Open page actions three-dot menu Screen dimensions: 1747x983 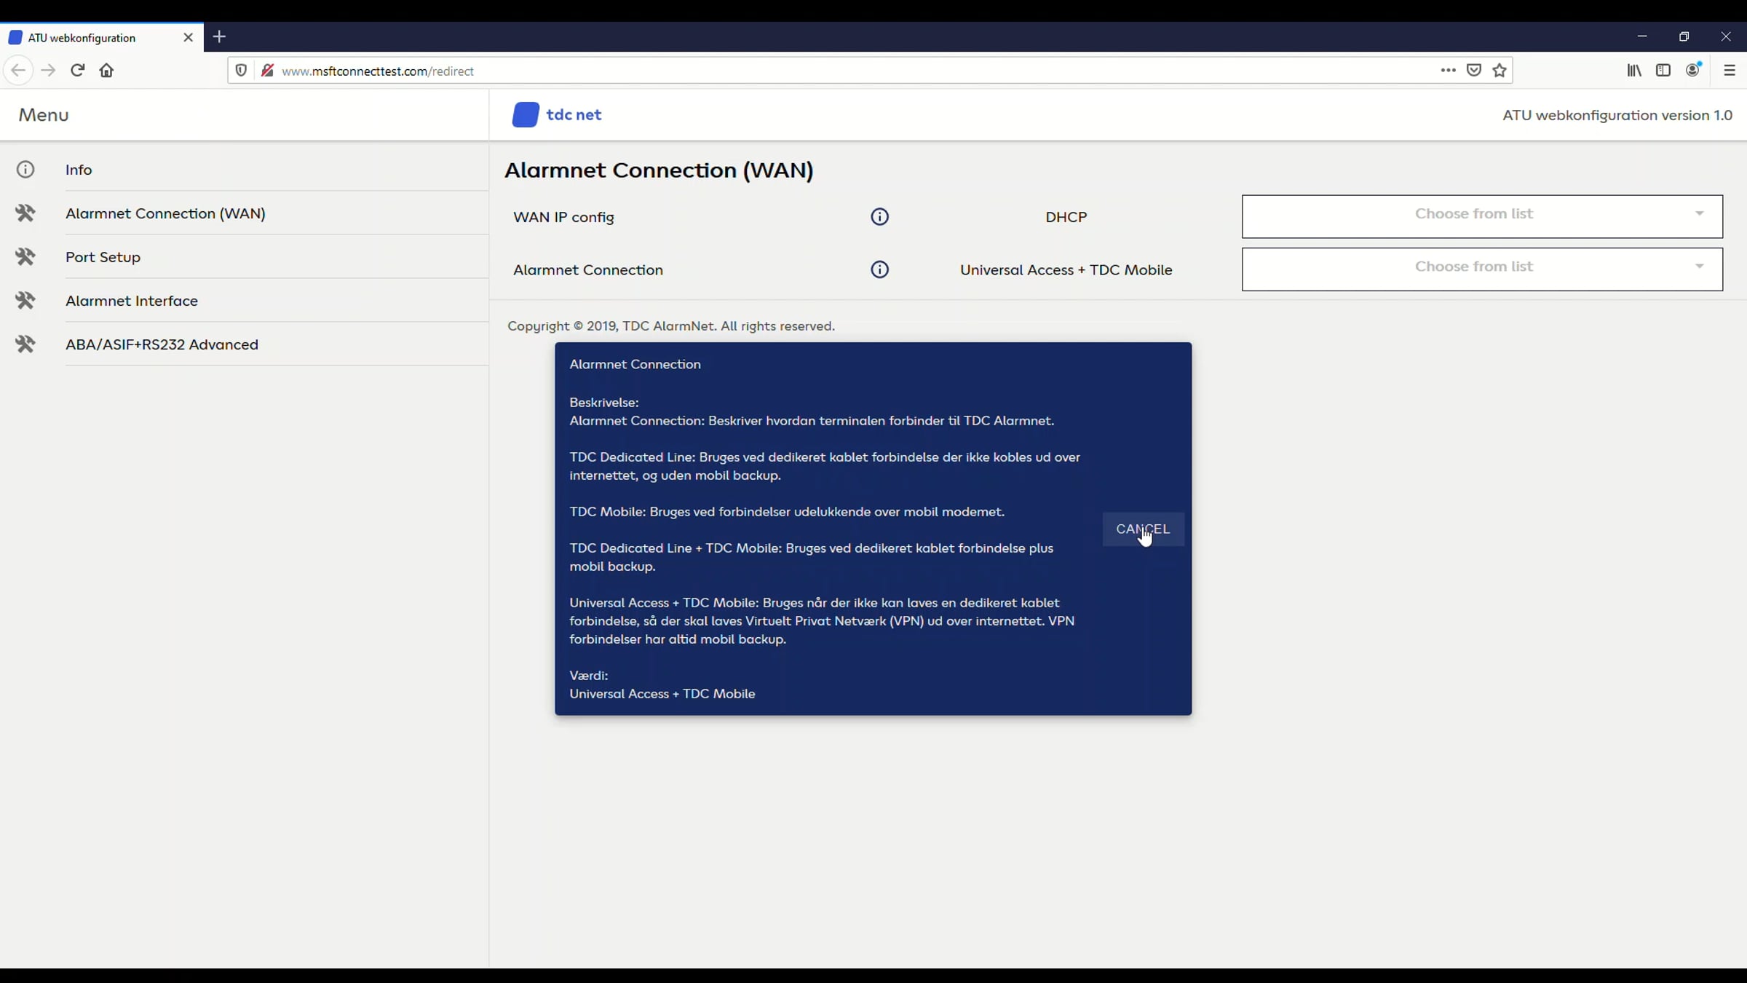1448,71
